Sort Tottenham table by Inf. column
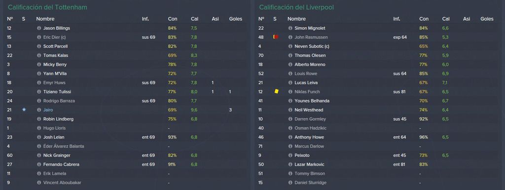The height and width of the screenshot is (190, 505). pos(145,19)
